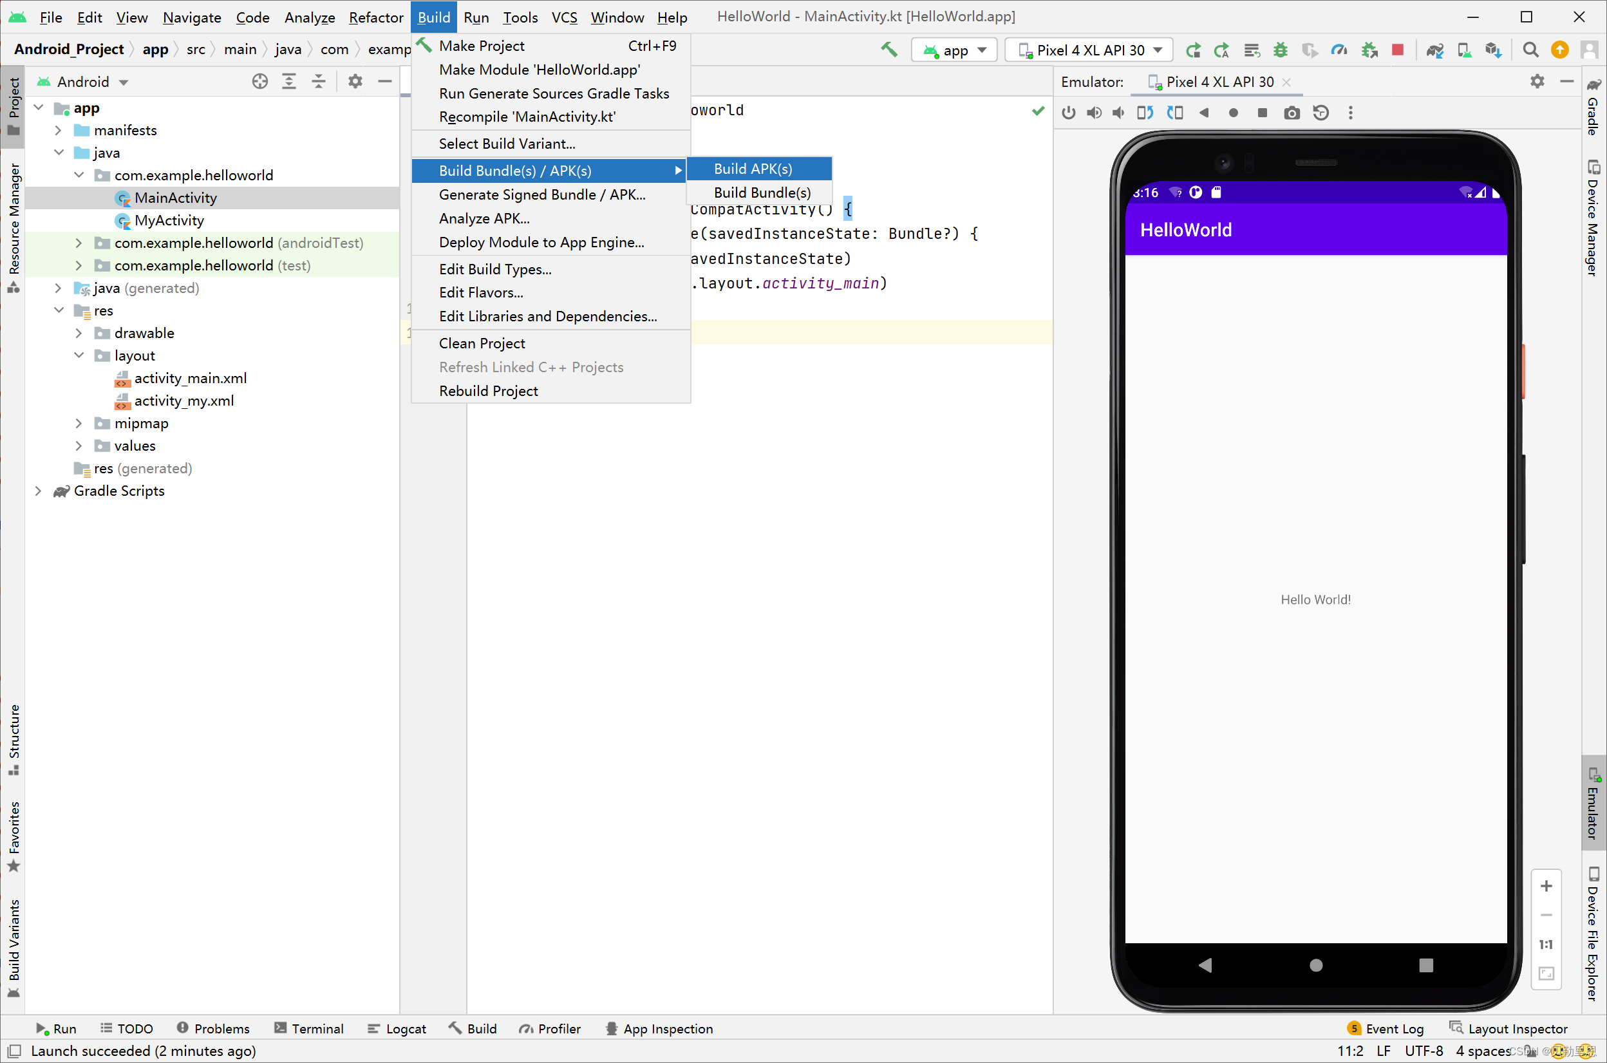The width and height of the screenshot is (1607, 1063).
Task: Collapse the layout folder in project tree
Action: pyautogui.click(x=79, y=355)
